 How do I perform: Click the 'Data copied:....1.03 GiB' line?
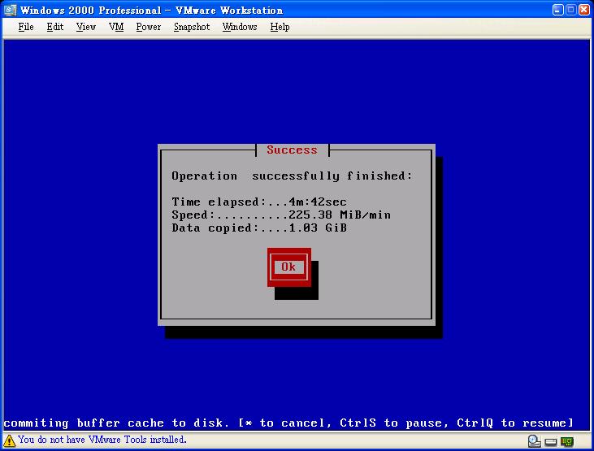click(x=259, y=228)
